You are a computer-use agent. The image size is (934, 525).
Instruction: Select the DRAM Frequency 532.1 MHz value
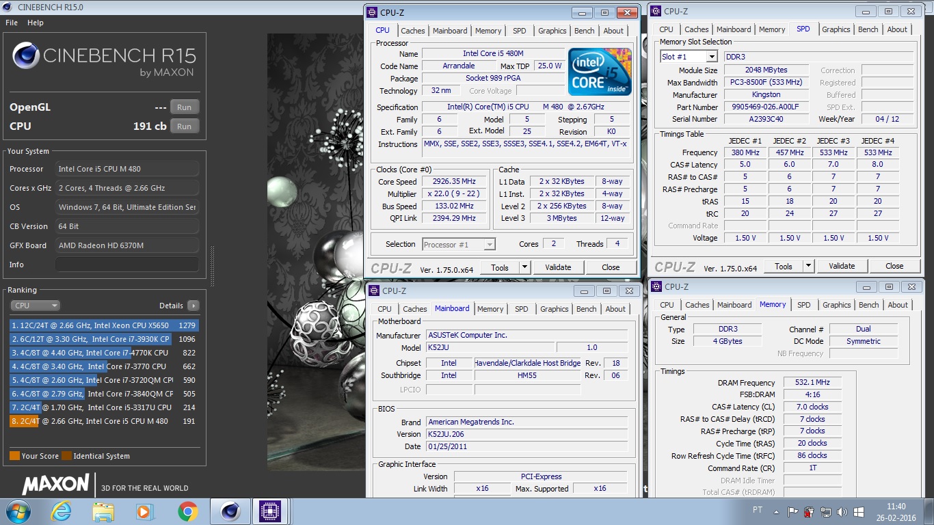tap(812, 383)
